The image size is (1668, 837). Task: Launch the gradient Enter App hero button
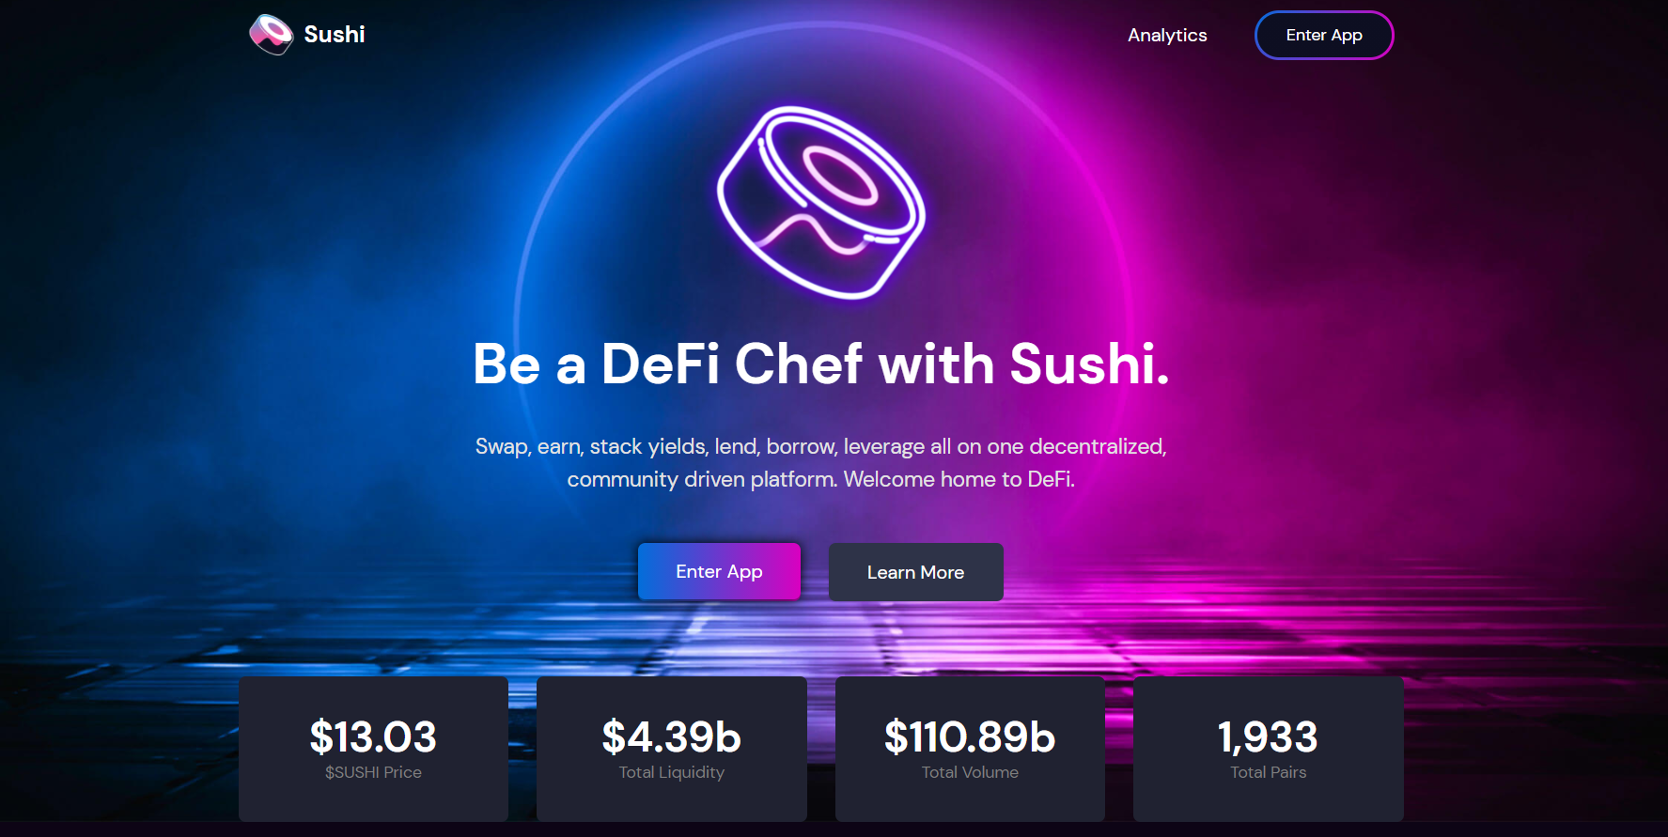click(x=719, y=571)
